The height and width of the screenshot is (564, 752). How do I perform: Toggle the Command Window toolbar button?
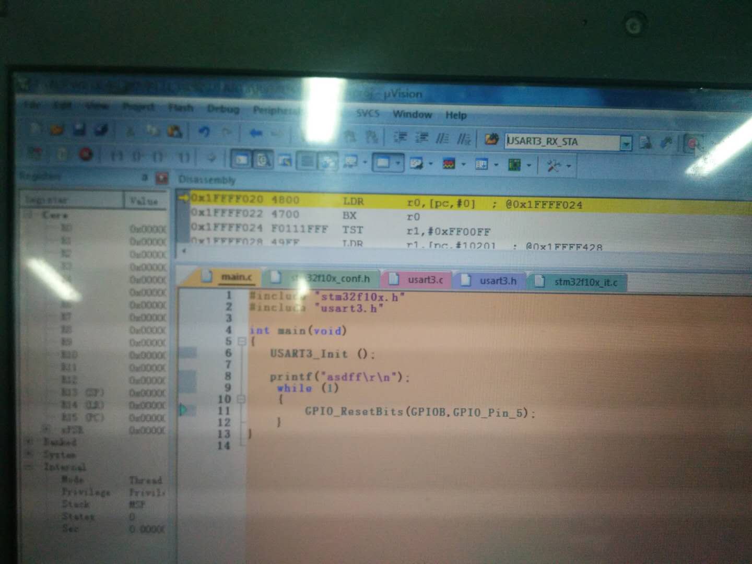click(x=241, y=159)
